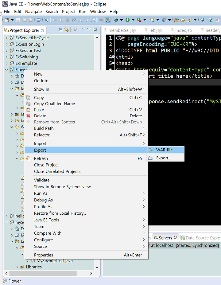Click the Print toolbar icon
This screenshot has height=285, width=221.
pyautogui.click(x=30, y=20)
